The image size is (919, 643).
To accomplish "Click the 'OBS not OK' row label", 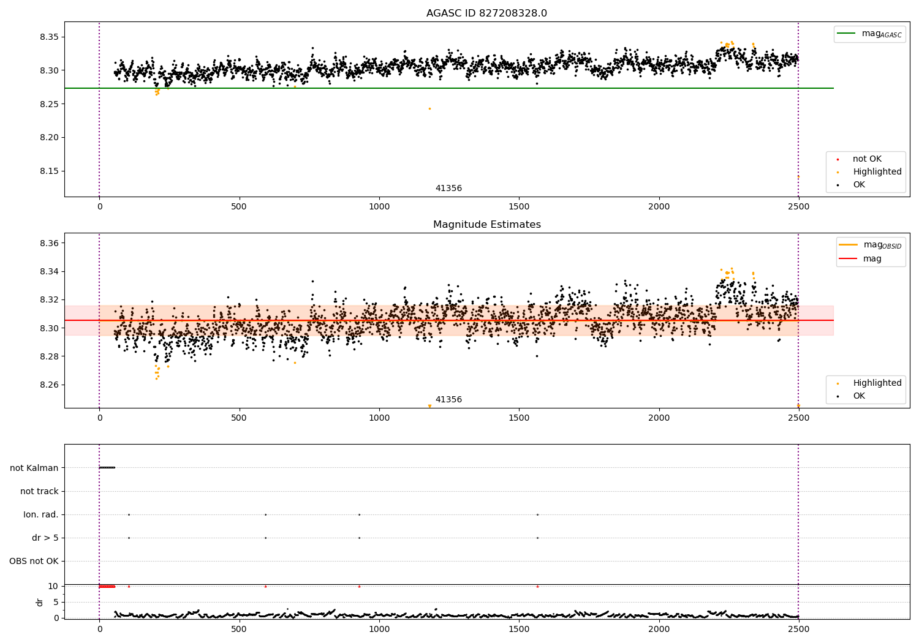I will tap(34, 561).
